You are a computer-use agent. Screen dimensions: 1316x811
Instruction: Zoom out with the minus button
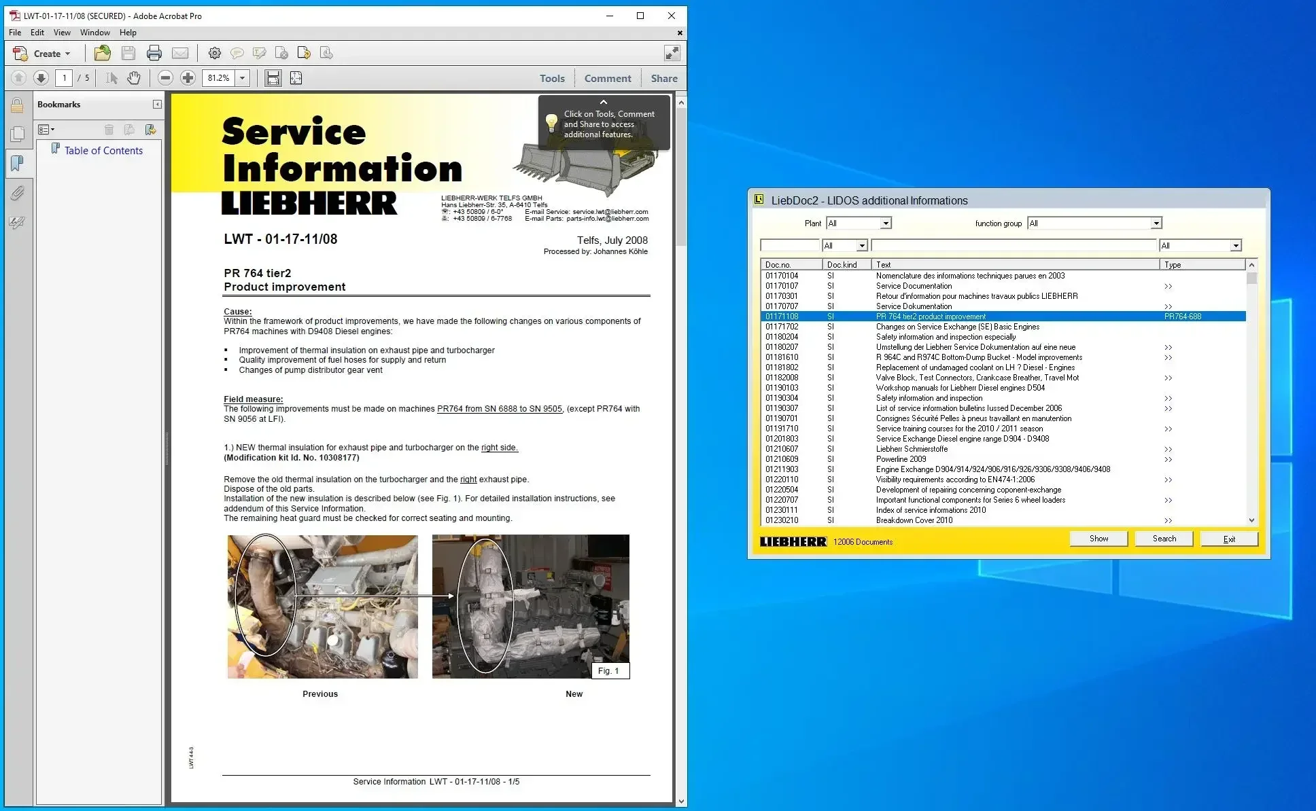165,78
